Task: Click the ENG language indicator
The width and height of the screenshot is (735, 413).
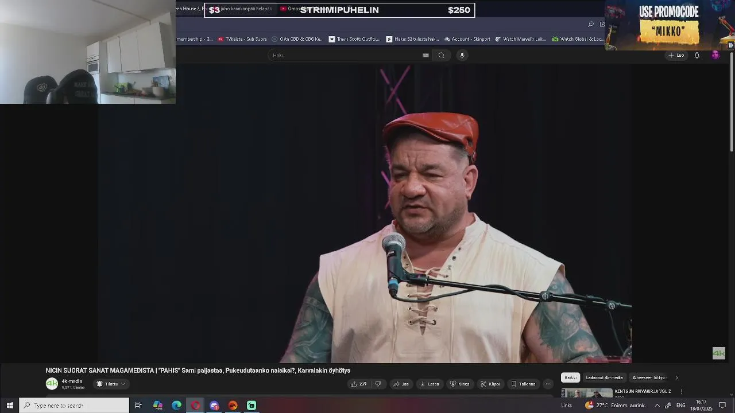Action: tap(681, 406)
